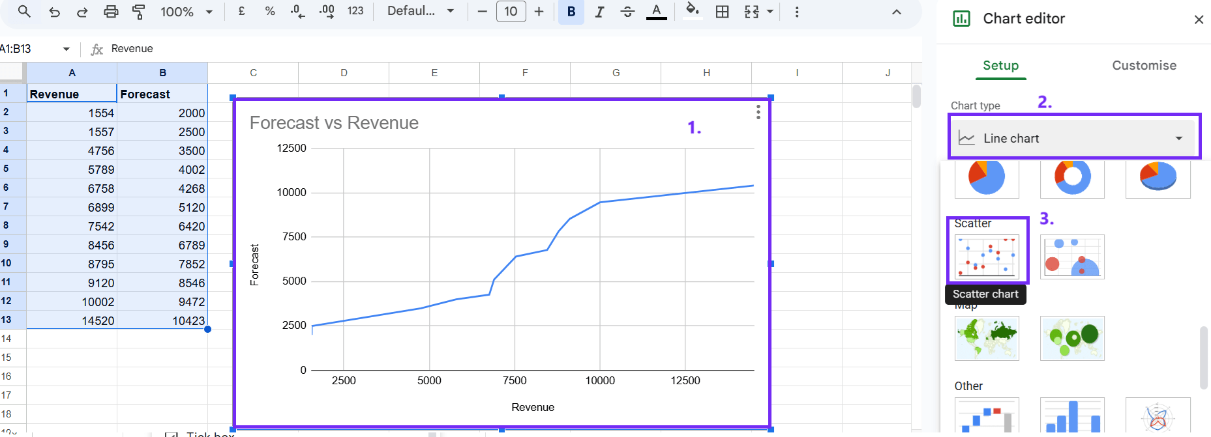Open the toolbar's more options menu
Image resolution: width=1211 pixels, height=437 pixels.
[797, 12]
